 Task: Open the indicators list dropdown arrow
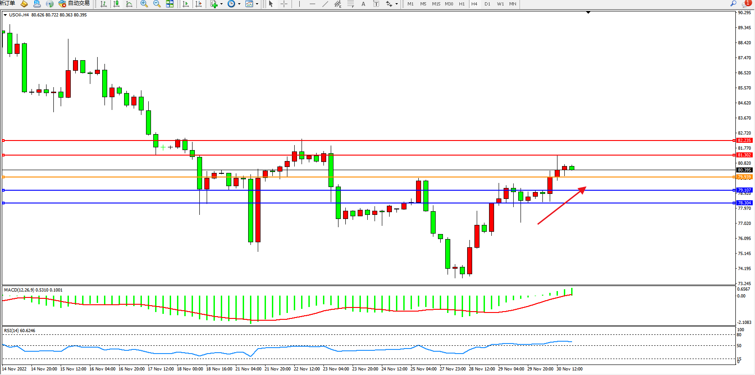coord(222,4)
